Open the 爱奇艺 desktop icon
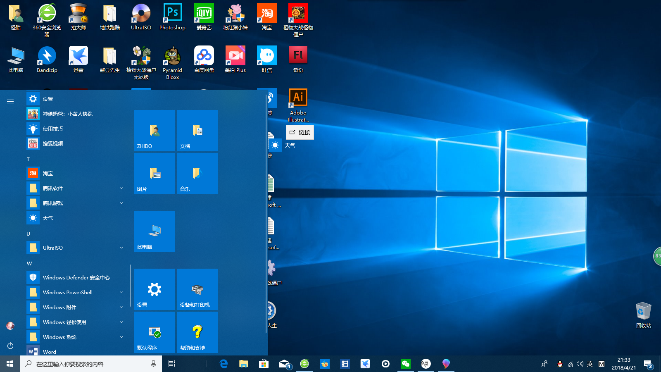 (x=204, y=17)
